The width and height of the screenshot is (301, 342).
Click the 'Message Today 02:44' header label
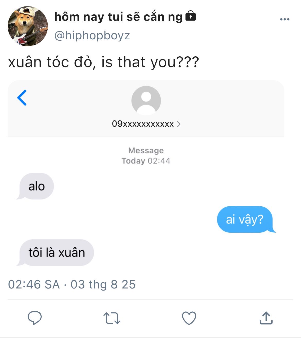click(146, 156)
